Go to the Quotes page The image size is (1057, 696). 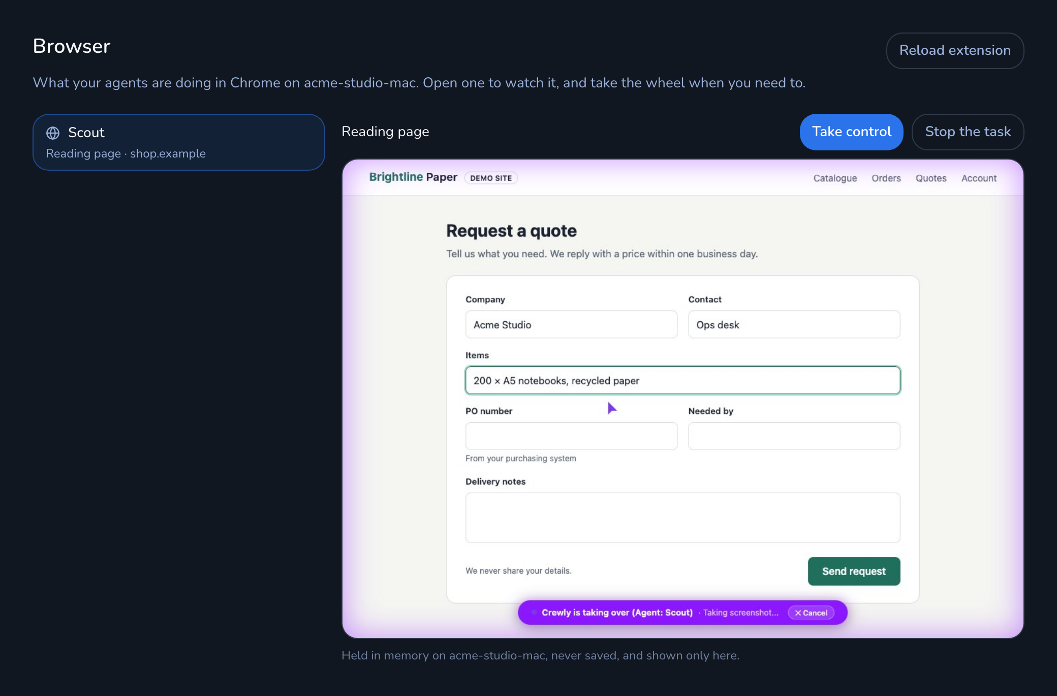[931, 178]
